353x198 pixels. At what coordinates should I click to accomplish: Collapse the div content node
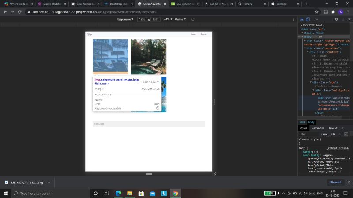[x=308, y=52]
